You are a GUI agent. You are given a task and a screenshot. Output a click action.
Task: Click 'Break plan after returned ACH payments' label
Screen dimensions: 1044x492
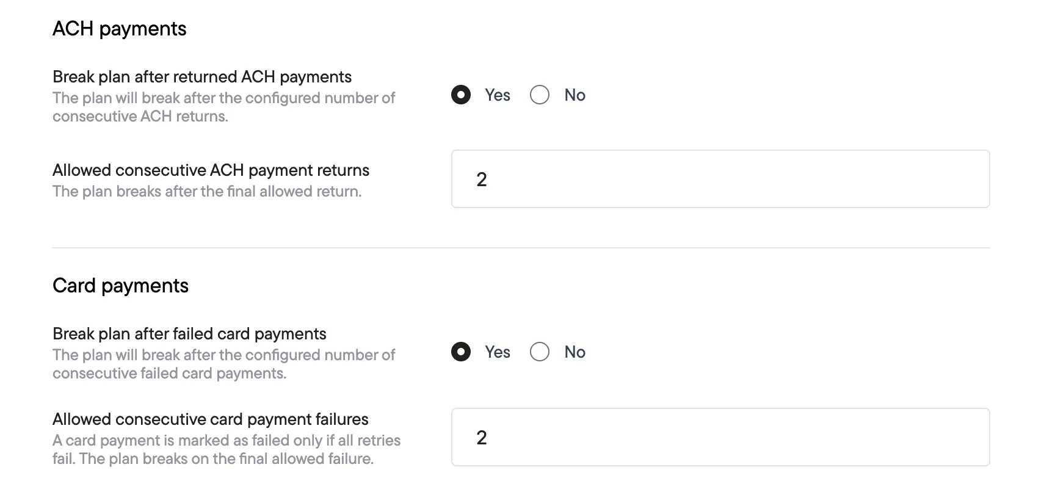[x=202, y=77]
